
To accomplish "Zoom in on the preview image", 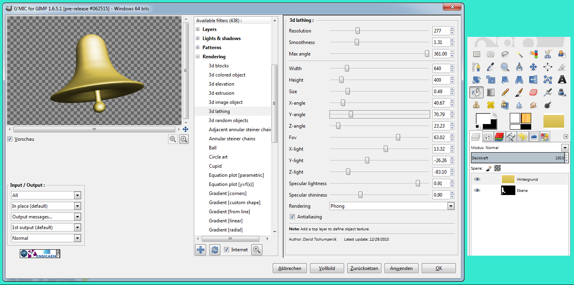I will click(184, 139).
